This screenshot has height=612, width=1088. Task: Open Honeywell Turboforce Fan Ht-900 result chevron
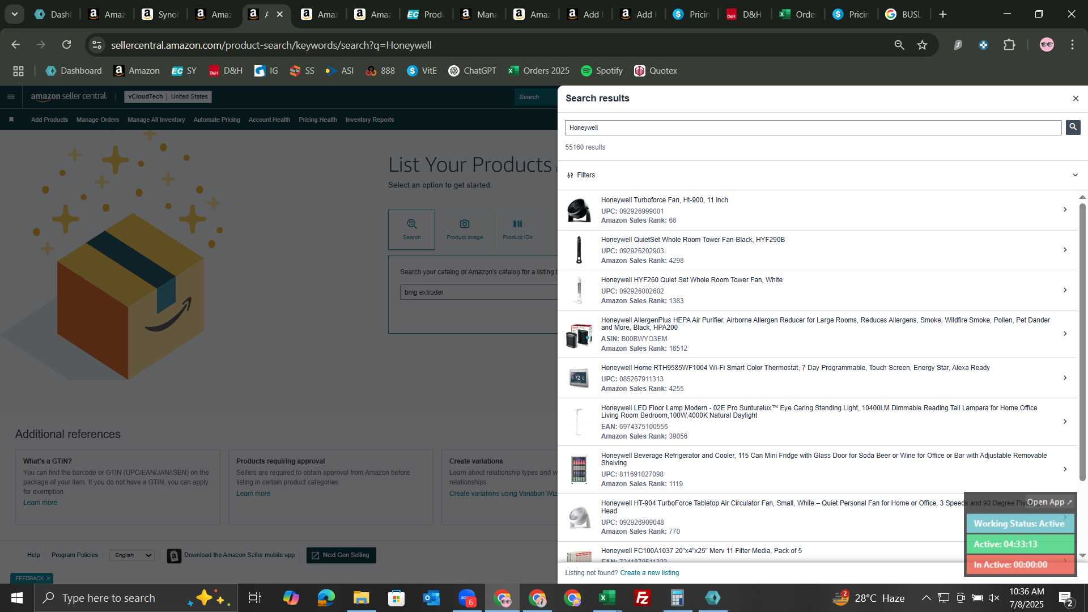1065,210
